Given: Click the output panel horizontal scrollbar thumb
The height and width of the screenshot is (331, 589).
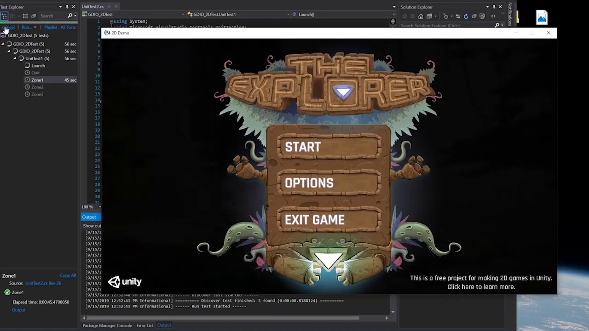Looking at the screenshot, I should 223,318.
